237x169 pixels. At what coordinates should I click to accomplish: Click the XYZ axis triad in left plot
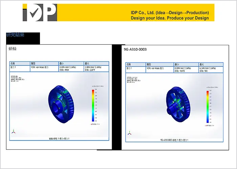click(13, 131)
